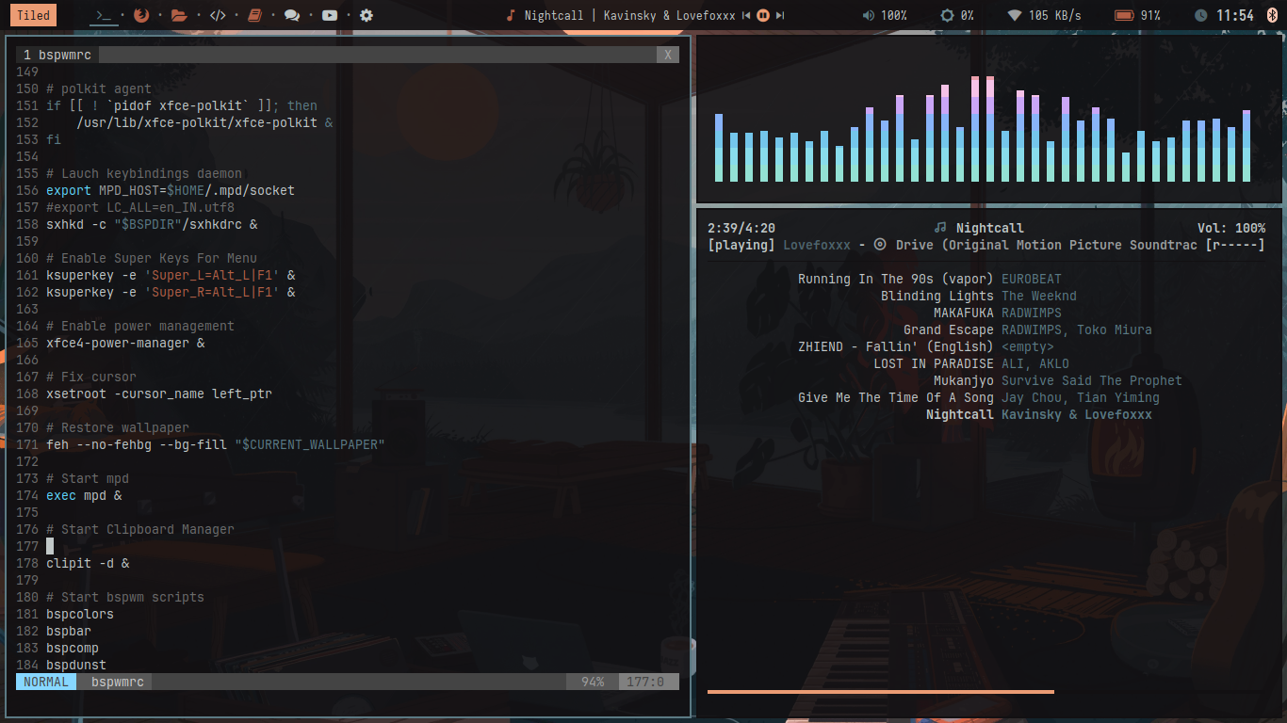Screen dimensions: 1287x723
Task: Click the 105 KB/s network speed
Action: (x=1055, y=15)
